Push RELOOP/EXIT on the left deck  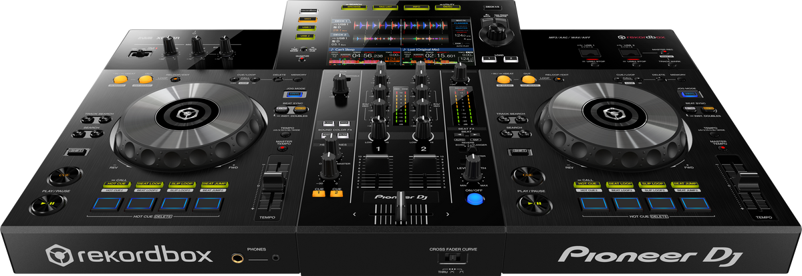click(x=176, y=80)
